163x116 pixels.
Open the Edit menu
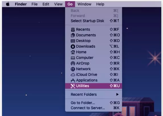point(46,4)
